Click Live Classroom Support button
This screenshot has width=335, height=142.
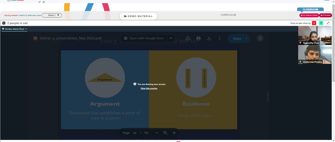coord(309,15)
